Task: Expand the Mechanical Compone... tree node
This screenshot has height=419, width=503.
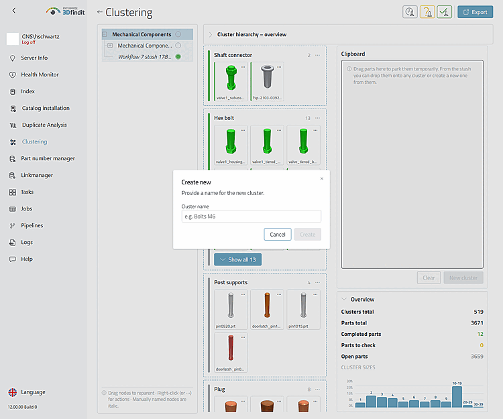Action: click(x=110, y=46)
